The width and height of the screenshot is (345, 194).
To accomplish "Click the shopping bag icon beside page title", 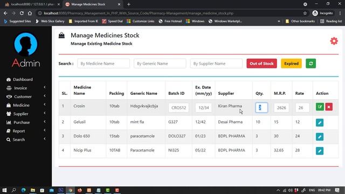I will pos(61,36).
